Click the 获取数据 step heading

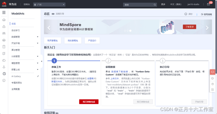coord(110,67)
